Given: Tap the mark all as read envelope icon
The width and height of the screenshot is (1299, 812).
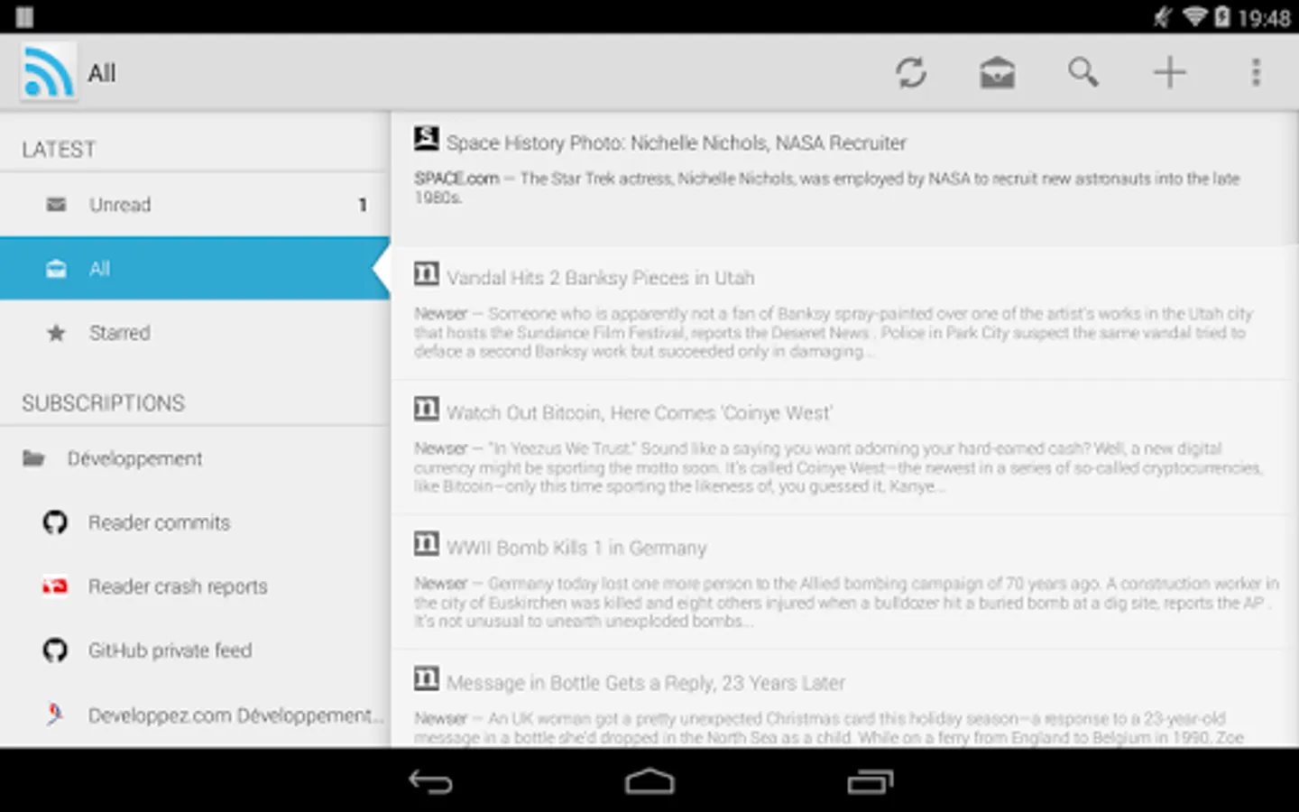Looking at the screenshot, I should (997, 73).
